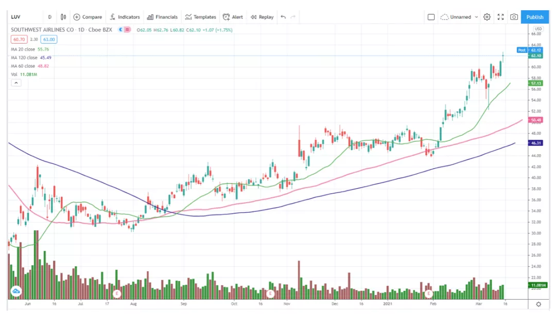The height and width of the screenshot is (314, 556).
Task: Open the Financials menu
Action: 162,16
